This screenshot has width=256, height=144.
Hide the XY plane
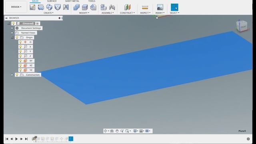(20, 61)
